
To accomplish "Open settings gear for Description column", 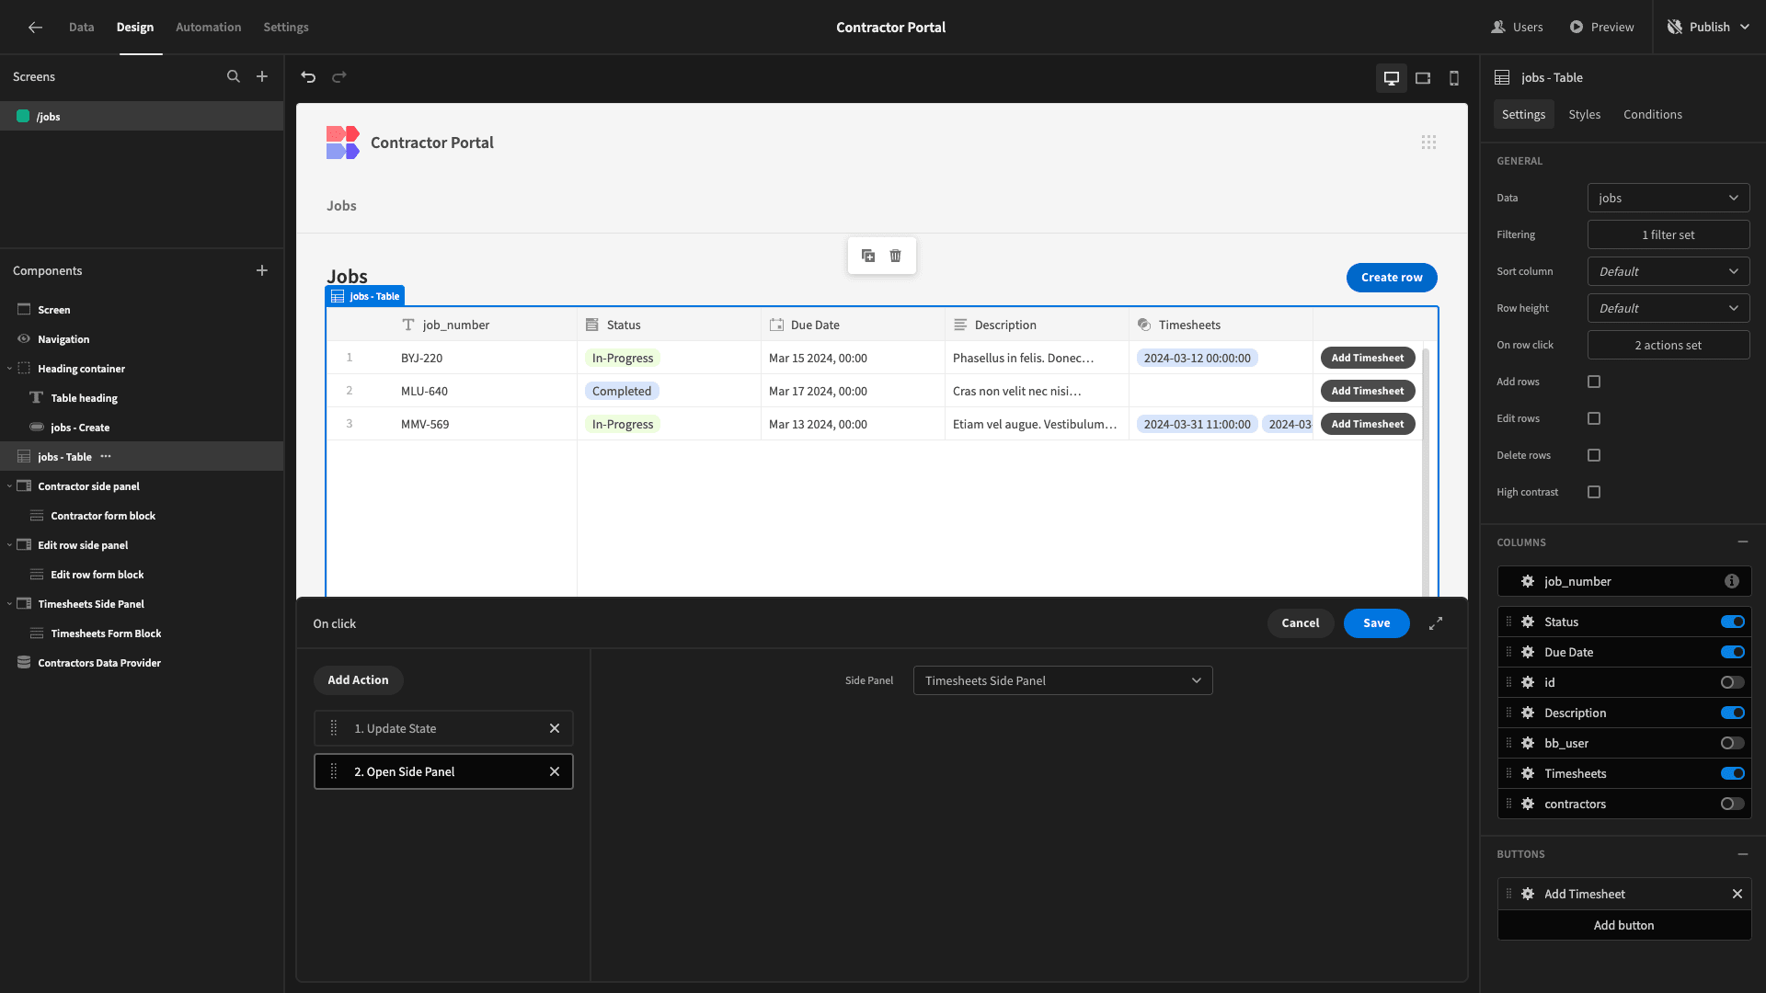I will 1528,713.
